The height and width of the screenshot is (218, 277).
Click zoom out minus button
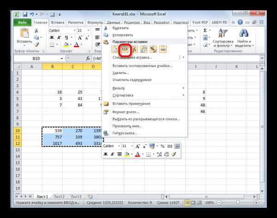[219, 203]
